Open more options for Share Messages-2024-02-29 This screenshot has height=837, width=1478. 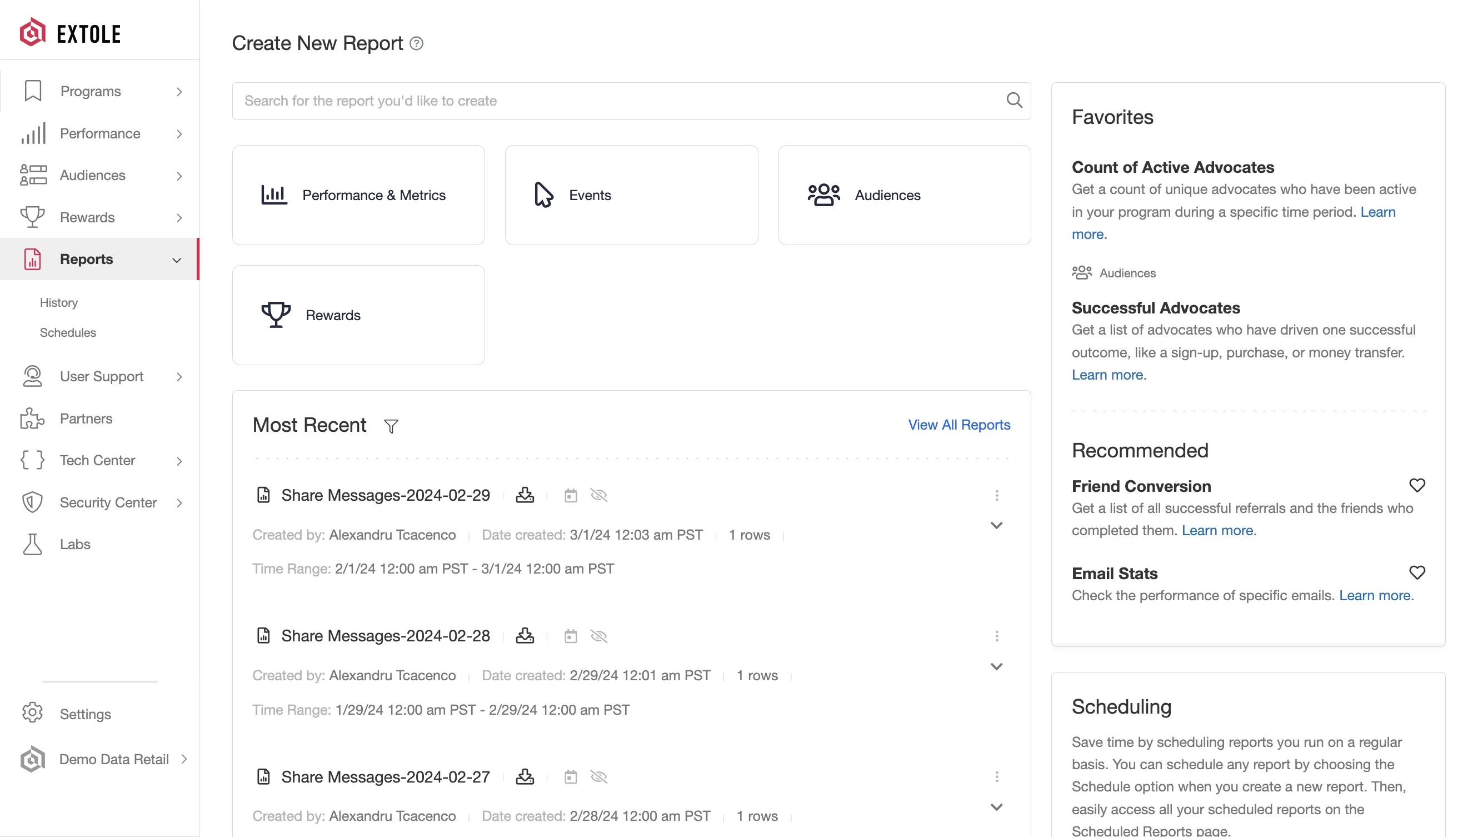pyautogui.click(x=996, y=496)
